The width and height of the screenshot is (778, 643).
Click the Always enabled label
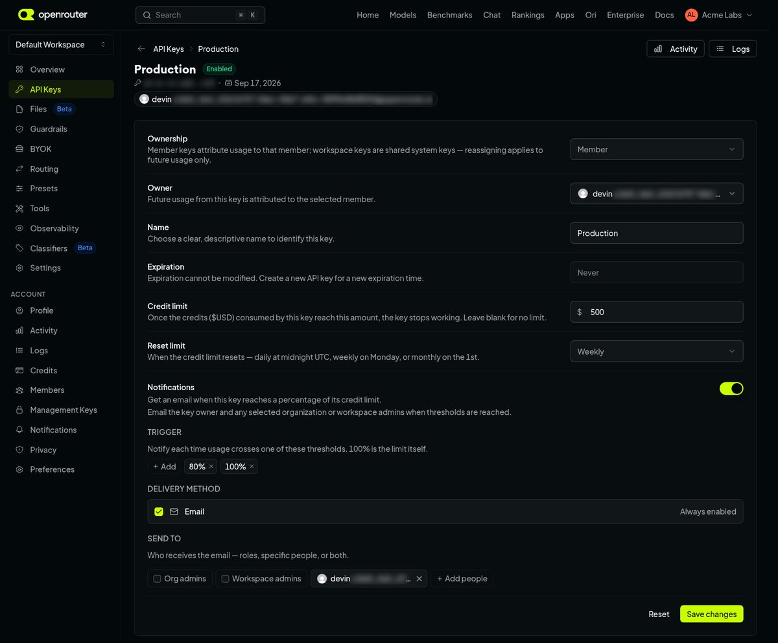(x=708, y=511)
